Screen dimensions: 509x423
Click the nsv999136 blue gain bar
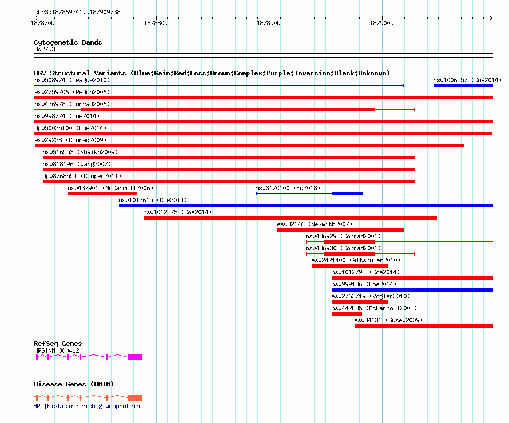click(412, 290)
